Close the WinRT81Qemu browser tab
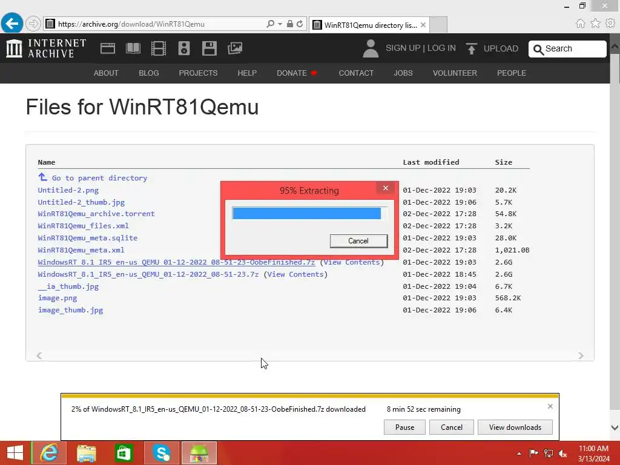This screenshot has height=465, width=620. click(423, 25)
